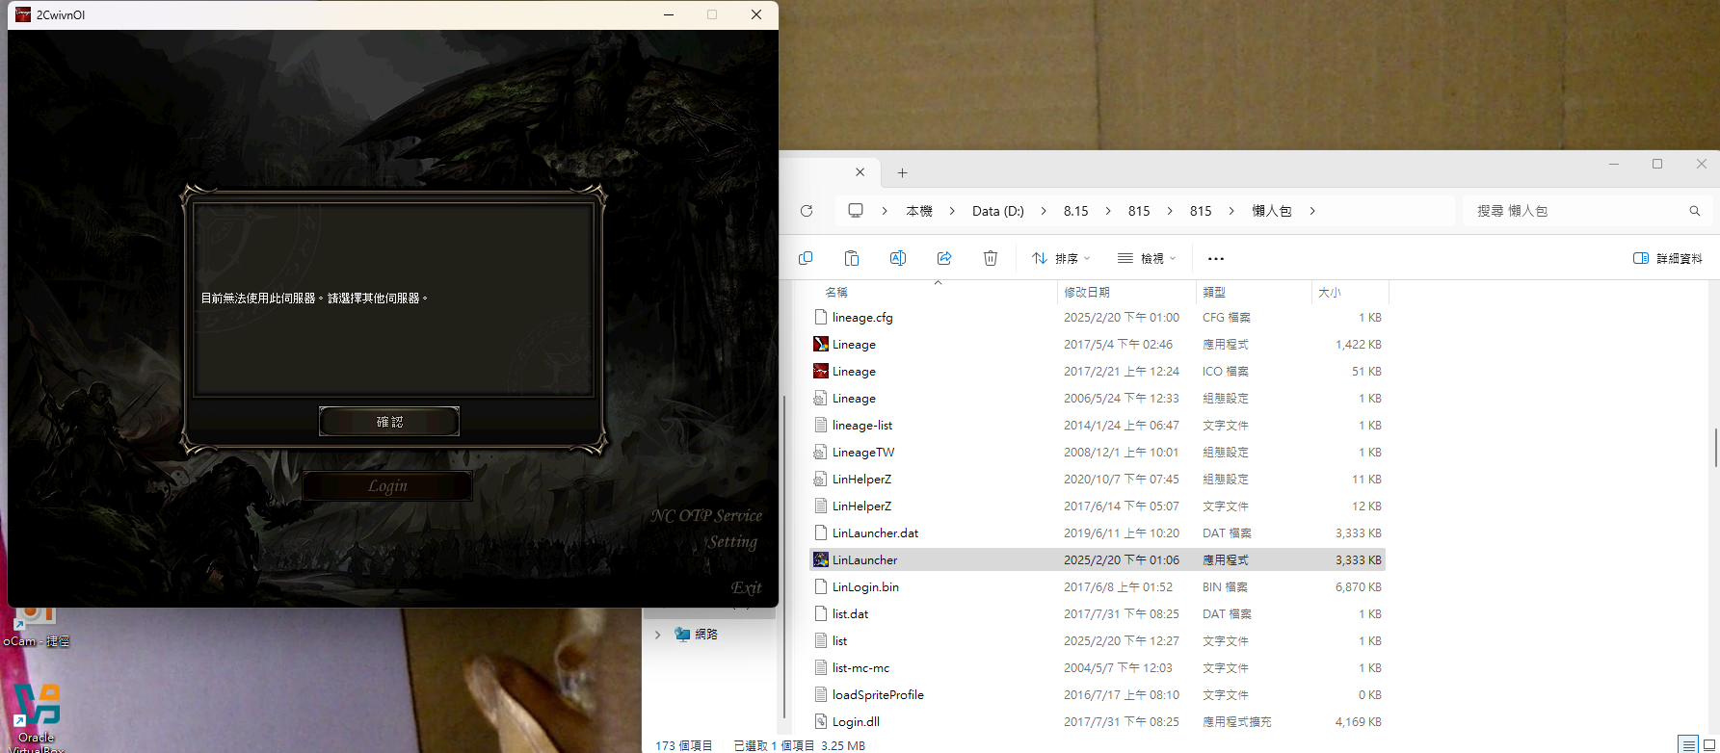The image size is (1720, 753).
Task: Click the Explorer vertical scrollbar thumb
Action: [1716, 448]
